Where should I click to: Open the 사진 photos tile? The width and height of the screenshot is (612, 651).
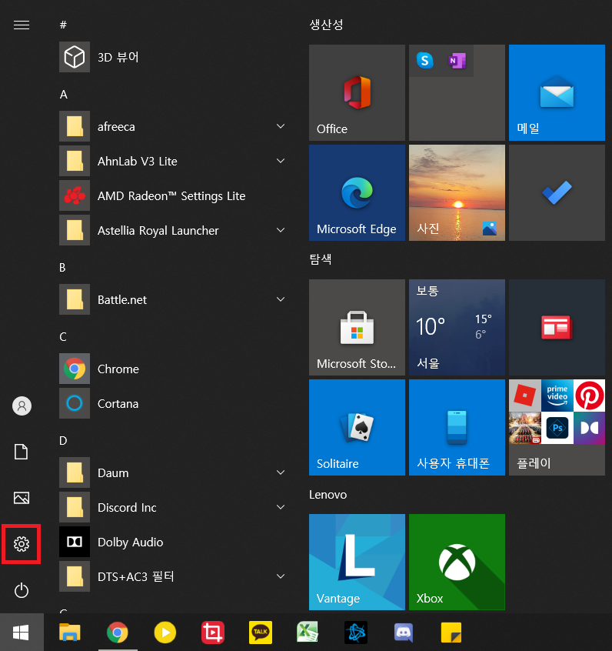pos(457,192)
